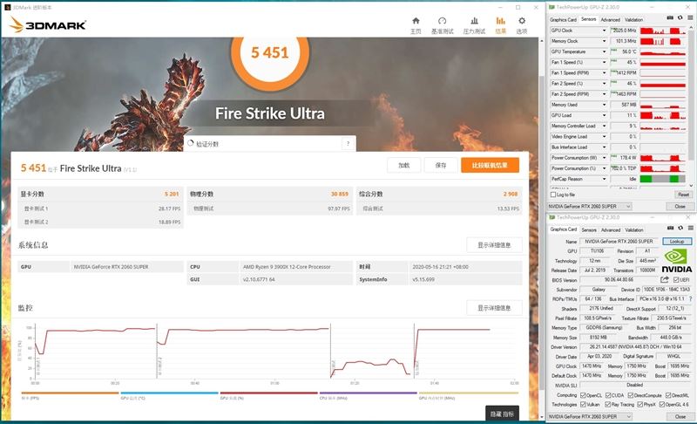Screen dimensions: 697x424
Task: Click the question mark beside 验证分数
Action: pyautogui.click(x=348, y=143)
